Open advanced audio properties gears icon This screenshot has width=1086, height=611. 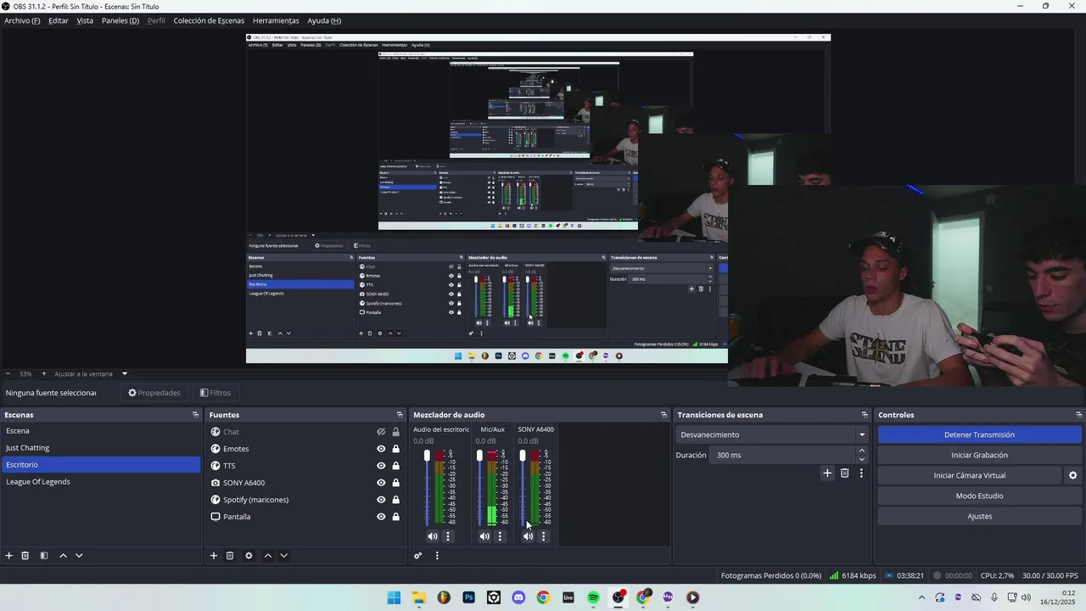click(x=418, y=556)
